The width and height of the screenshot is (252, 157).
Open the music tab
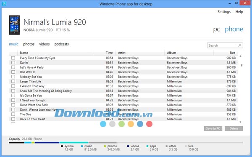tap(14, 44)
